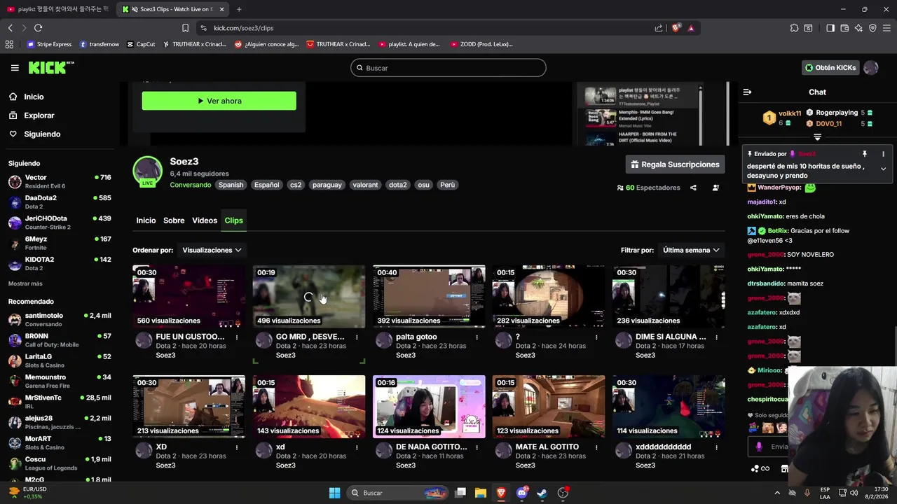Switch to the Sobre tab

[x=174, y=220]
